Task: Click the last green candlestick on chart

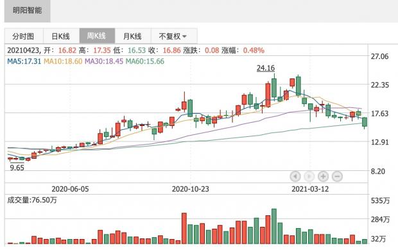Action: 365,122
